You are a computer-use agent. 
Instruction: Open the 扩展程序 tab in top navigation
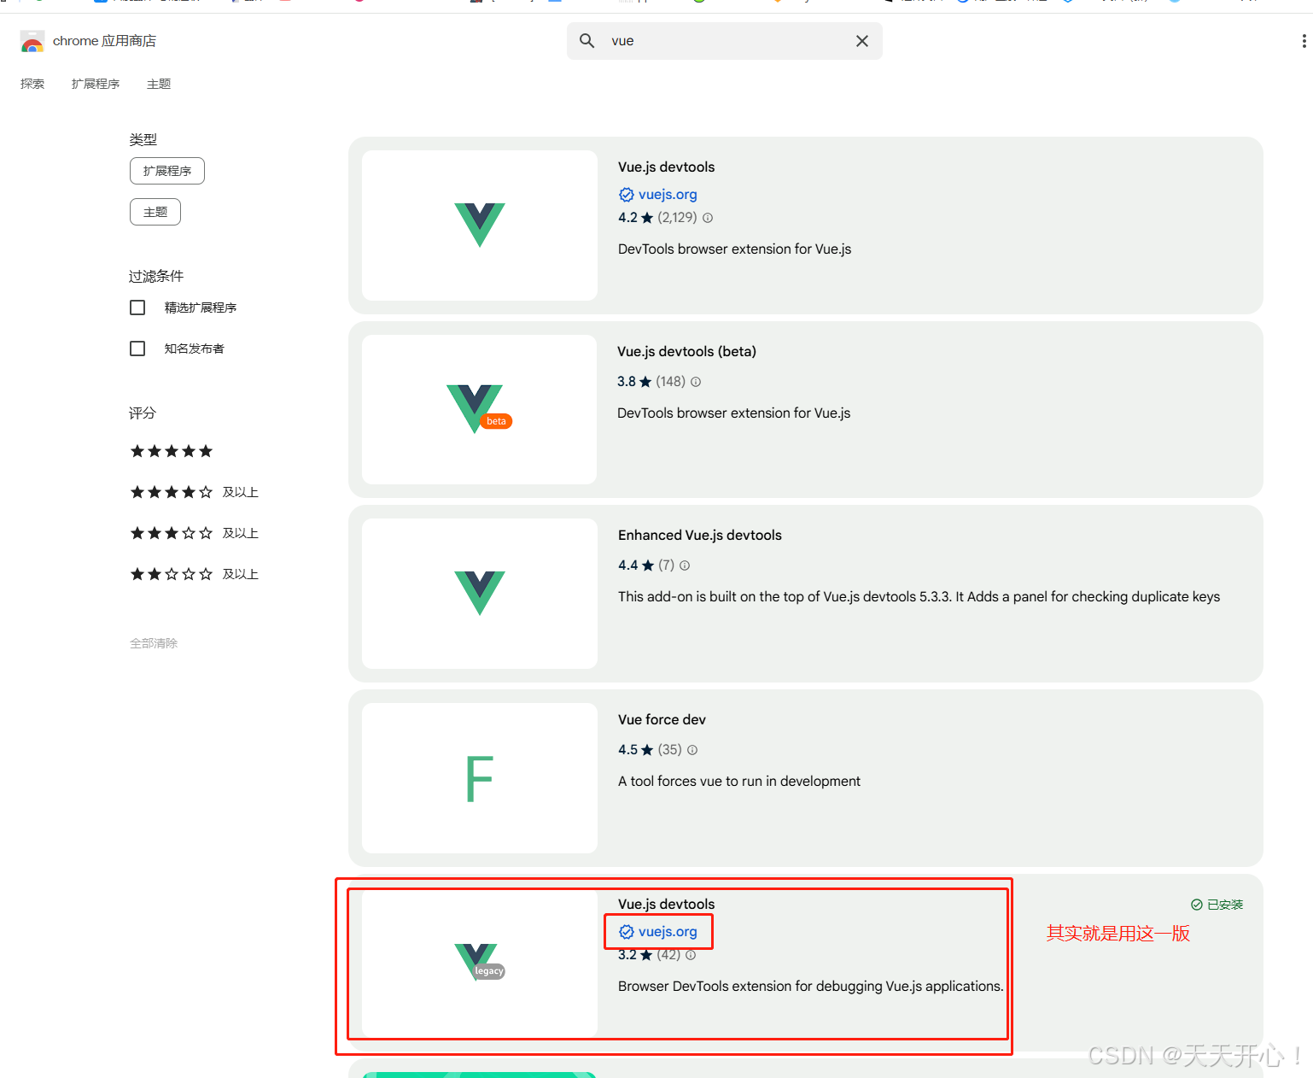(x=96, y=84)
